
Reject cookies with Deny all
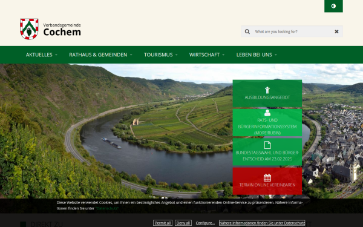point(183,223)
